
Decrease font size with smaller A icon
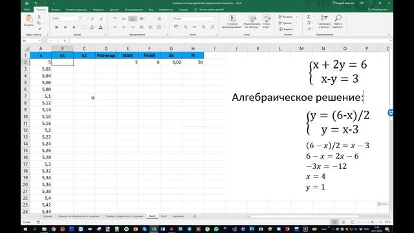click(102, 19)
